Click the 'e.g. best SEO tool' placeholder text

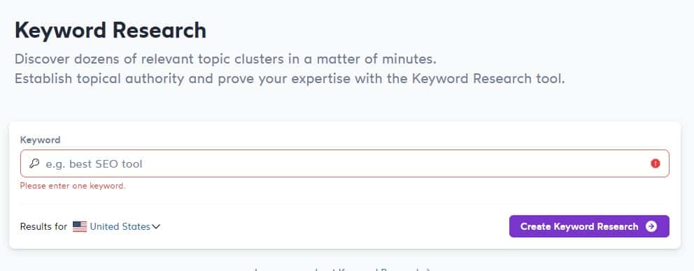tap(94, 164)
